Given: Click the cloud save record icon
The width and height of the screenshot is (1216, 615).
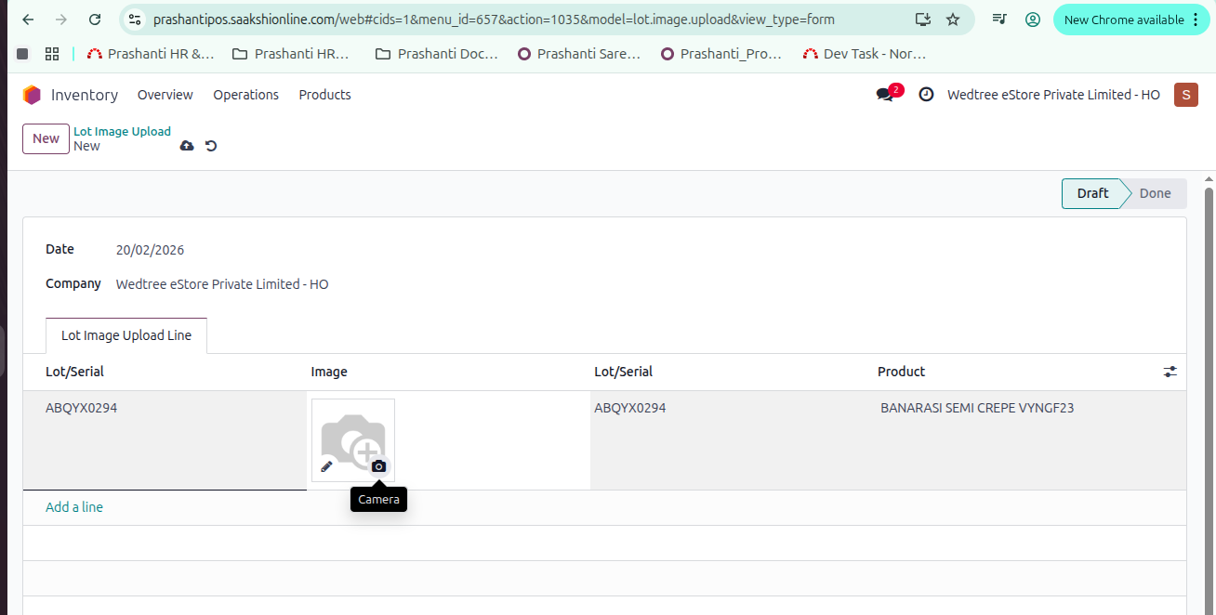Looking at the screenshot, I should (187, 146).
